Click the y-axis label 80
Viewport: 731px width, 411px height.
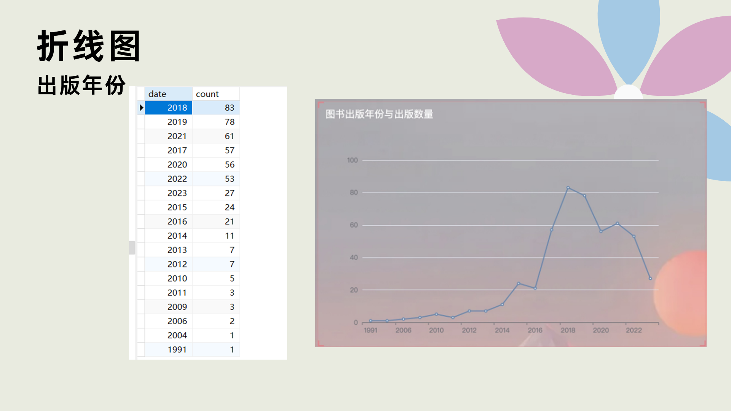[354, 193]
